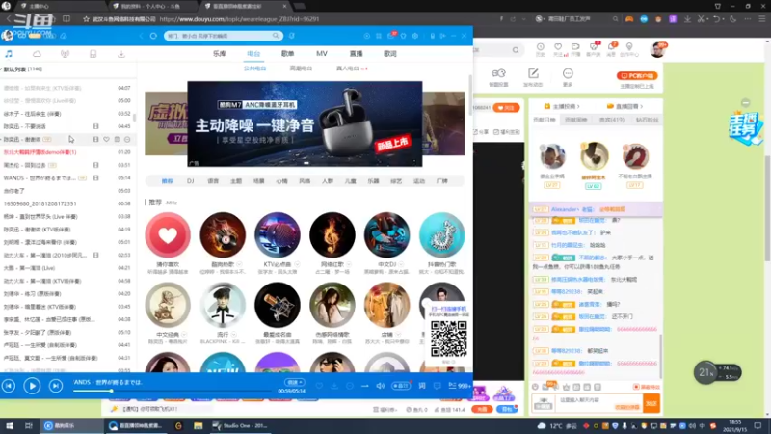This screenshot has height=434, width=771.
Task: Click Douyu chat input field
Action: 598,403
